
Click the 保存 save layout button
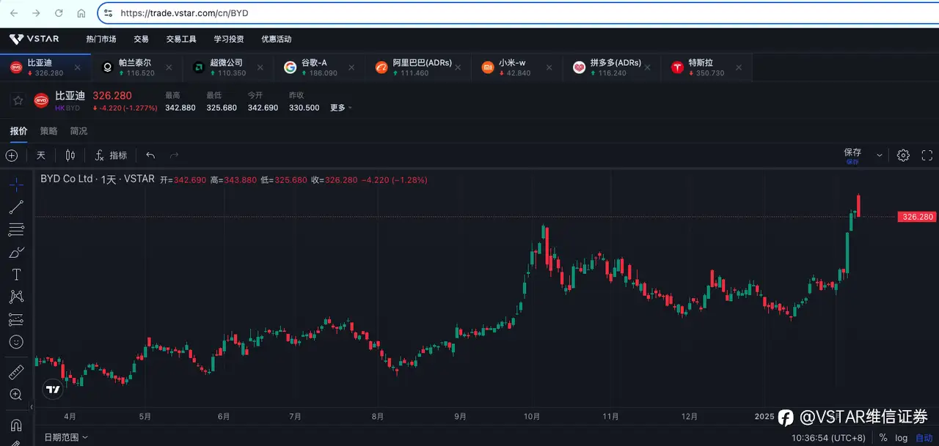click(852, 155)
